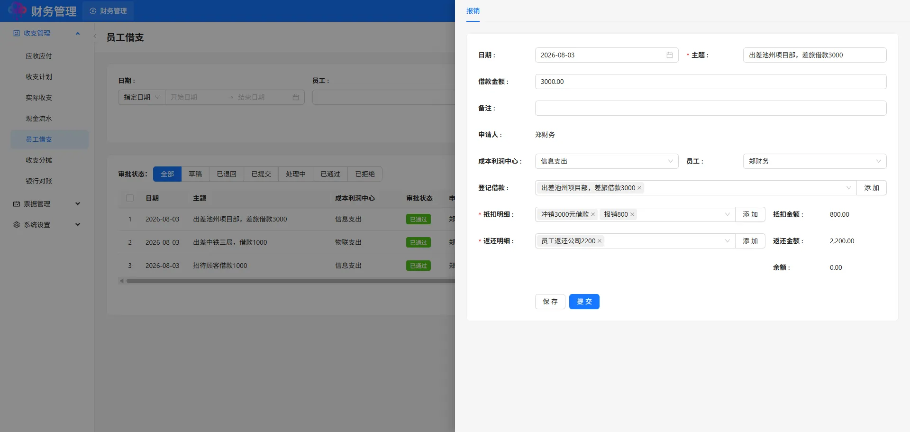The width and height of the screenshot is (910, 432).
Task: Click the 主题 input field
Action: 815,55
